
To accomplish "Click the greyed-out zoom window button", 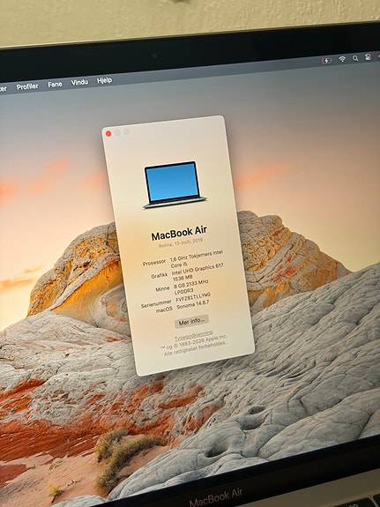I will click(127, 131).
